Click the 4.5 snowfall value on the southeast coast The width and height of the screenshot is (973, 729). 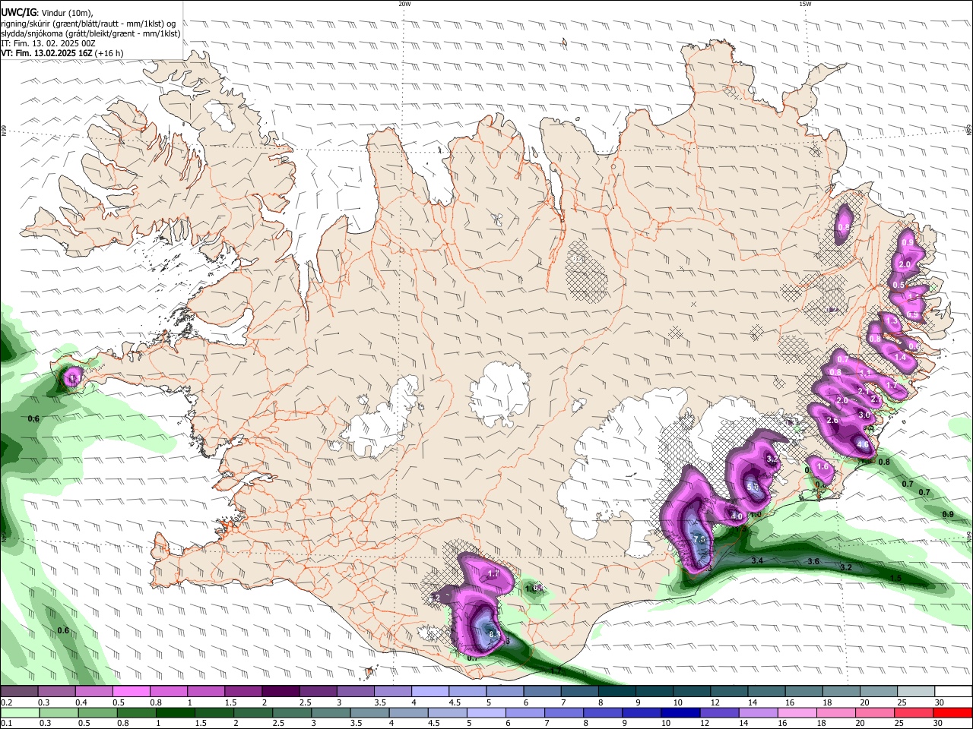[x=863, y=445]
